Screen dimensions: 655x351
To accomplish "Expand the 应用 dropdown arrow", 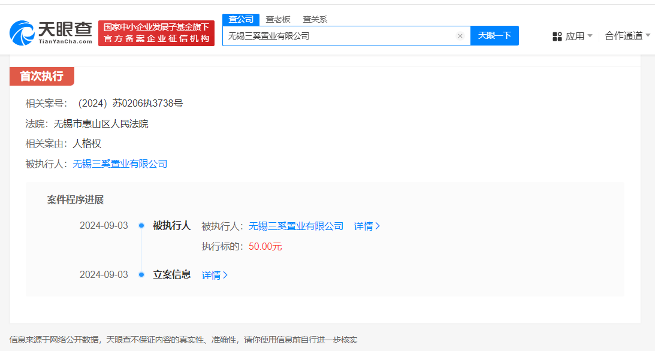I will [590, 36].
